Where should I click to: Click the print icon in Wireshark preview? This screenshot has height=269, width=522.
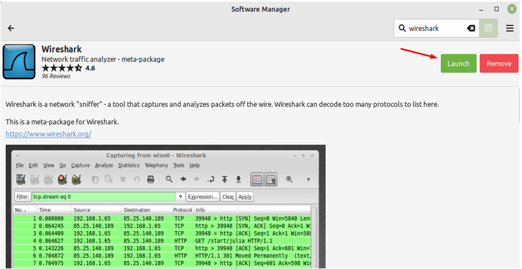pos(151,180)
